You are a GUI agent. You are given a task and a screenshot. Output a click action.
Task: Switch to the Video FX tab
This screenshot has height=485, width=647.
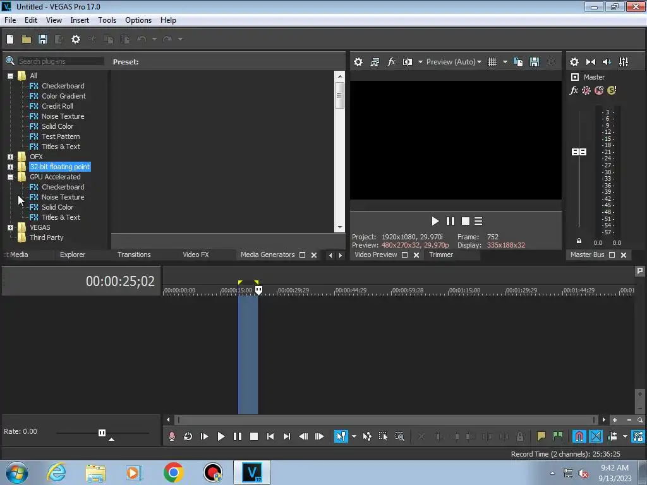coord(196,255)
